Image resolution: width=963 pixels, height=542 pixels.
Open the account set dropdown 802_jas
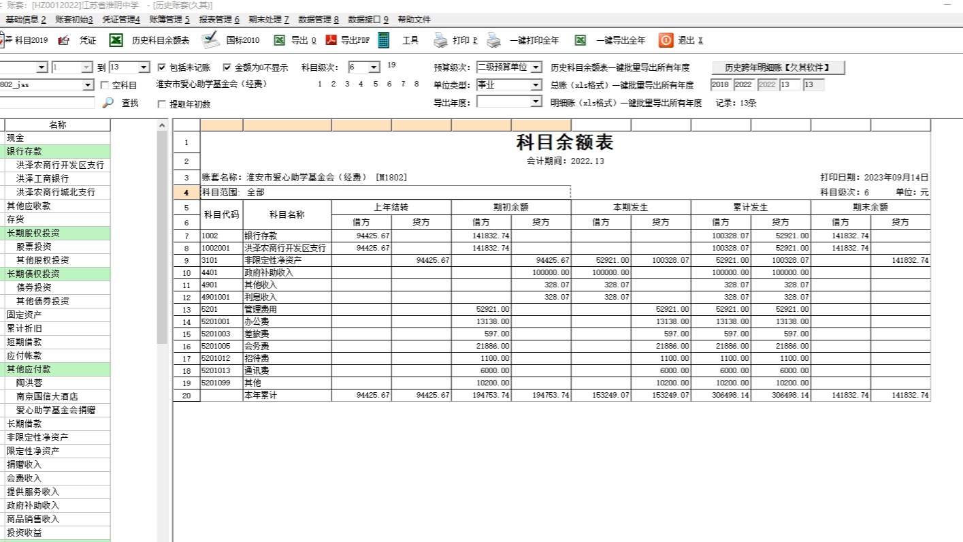[x=88, y=85]
